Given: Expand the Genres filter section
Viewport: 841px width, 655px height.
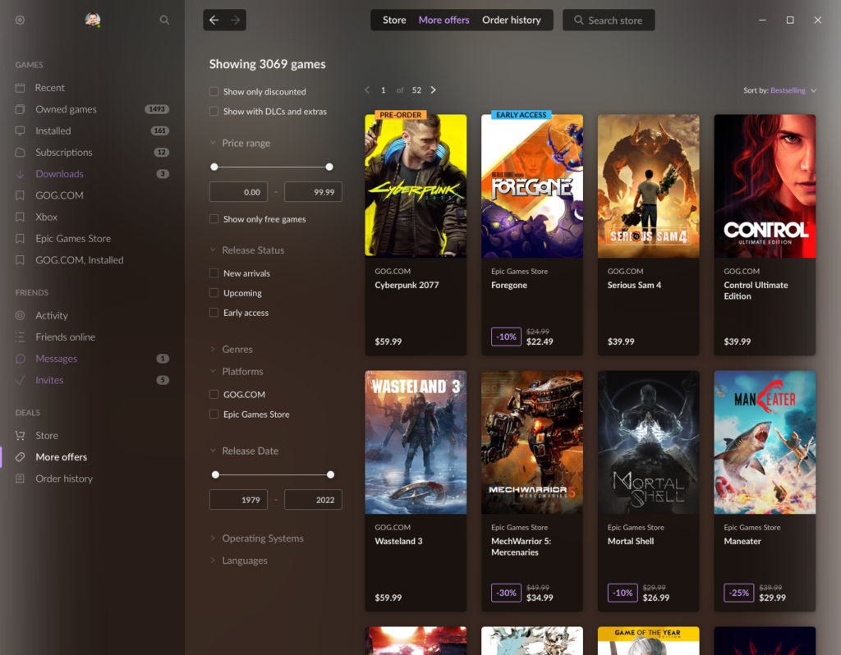Looking at the screenshot, I should [237, 350].
